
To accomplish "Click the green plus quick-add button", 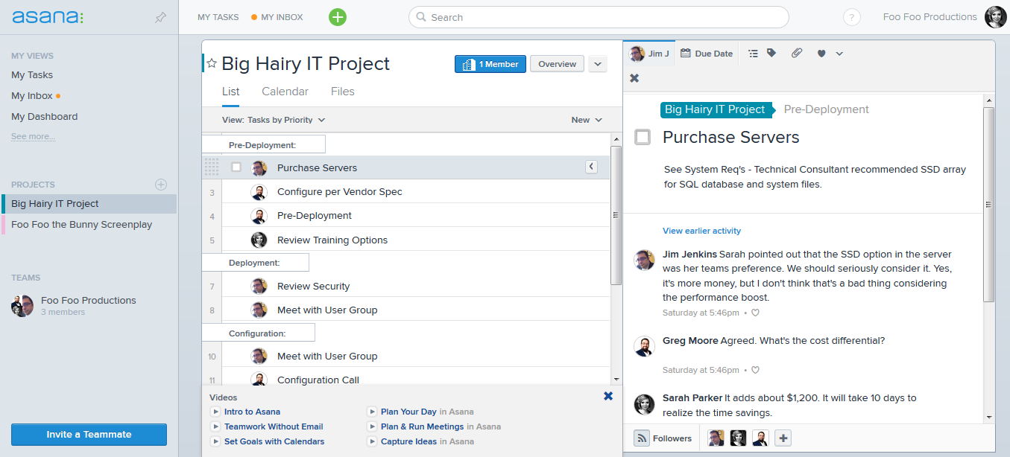I will coord(338,17).
